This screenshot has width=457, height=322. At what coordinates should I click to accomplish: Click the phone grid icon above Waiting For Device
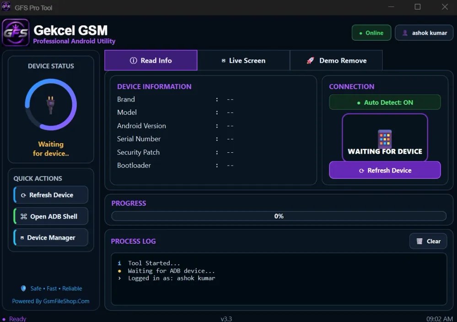pos(385,139)
